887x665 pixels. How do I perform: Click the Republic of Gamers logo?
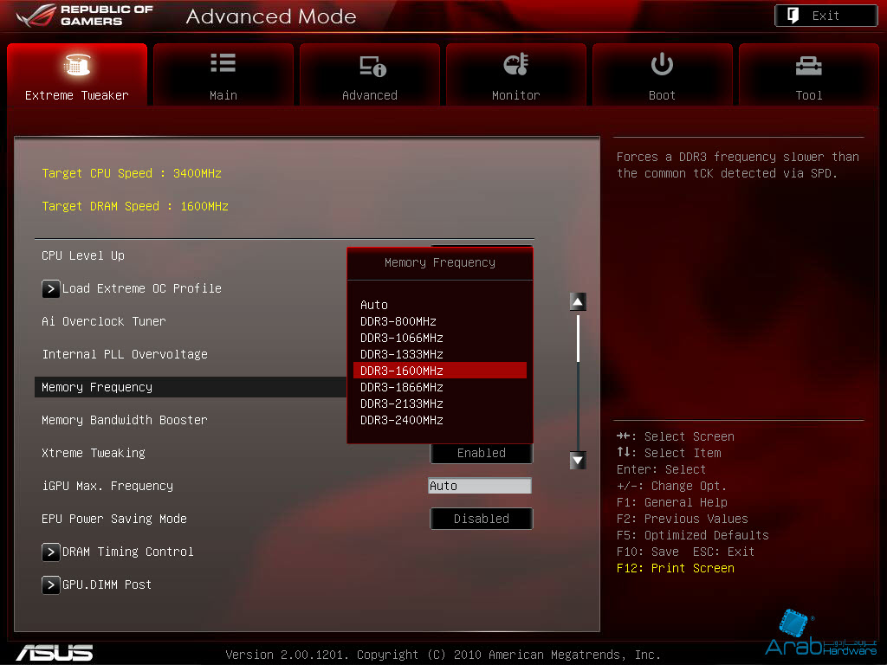(85, 16)
